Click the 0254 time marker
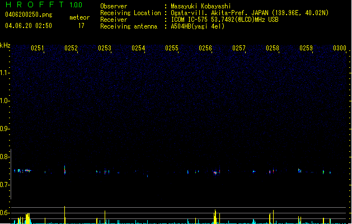The width and height of the screenshot is (352, 224). pyautogui.click(x=138, y=48)
